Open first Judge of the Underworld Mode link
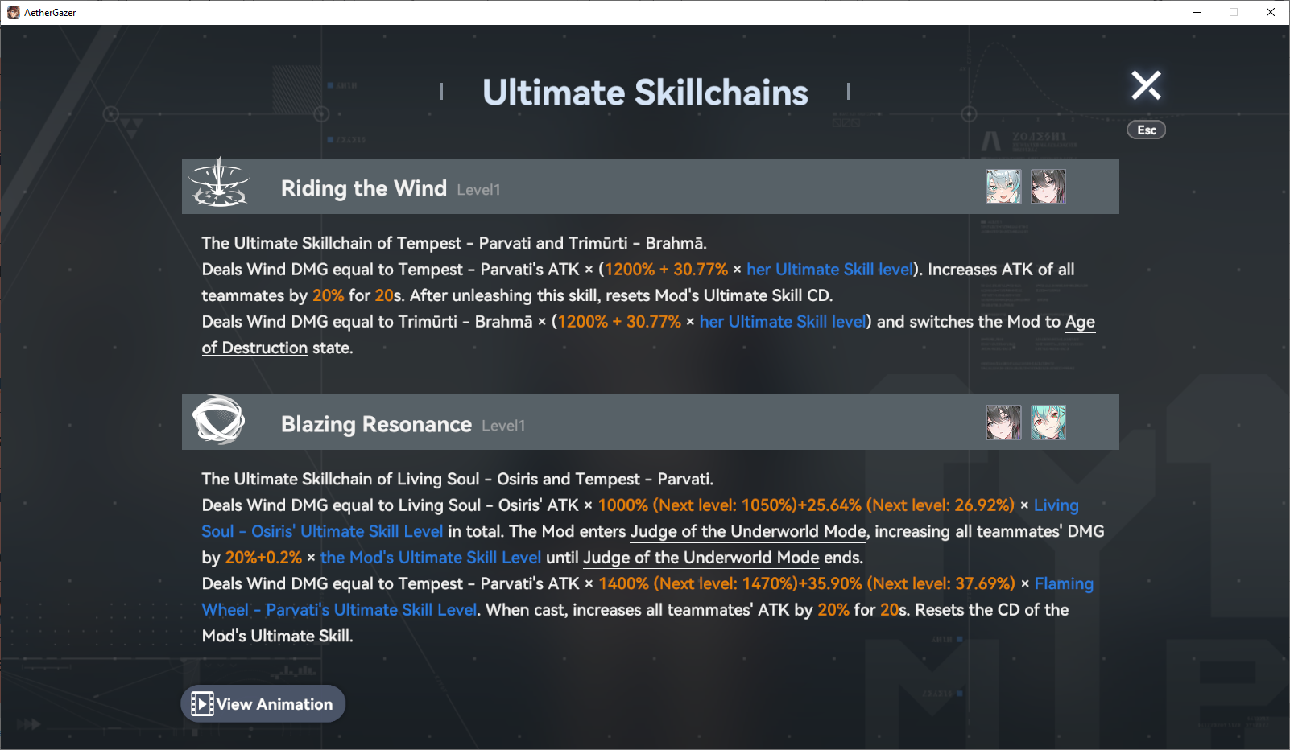This screenshot has height=750, width=1290. (748, 531)
